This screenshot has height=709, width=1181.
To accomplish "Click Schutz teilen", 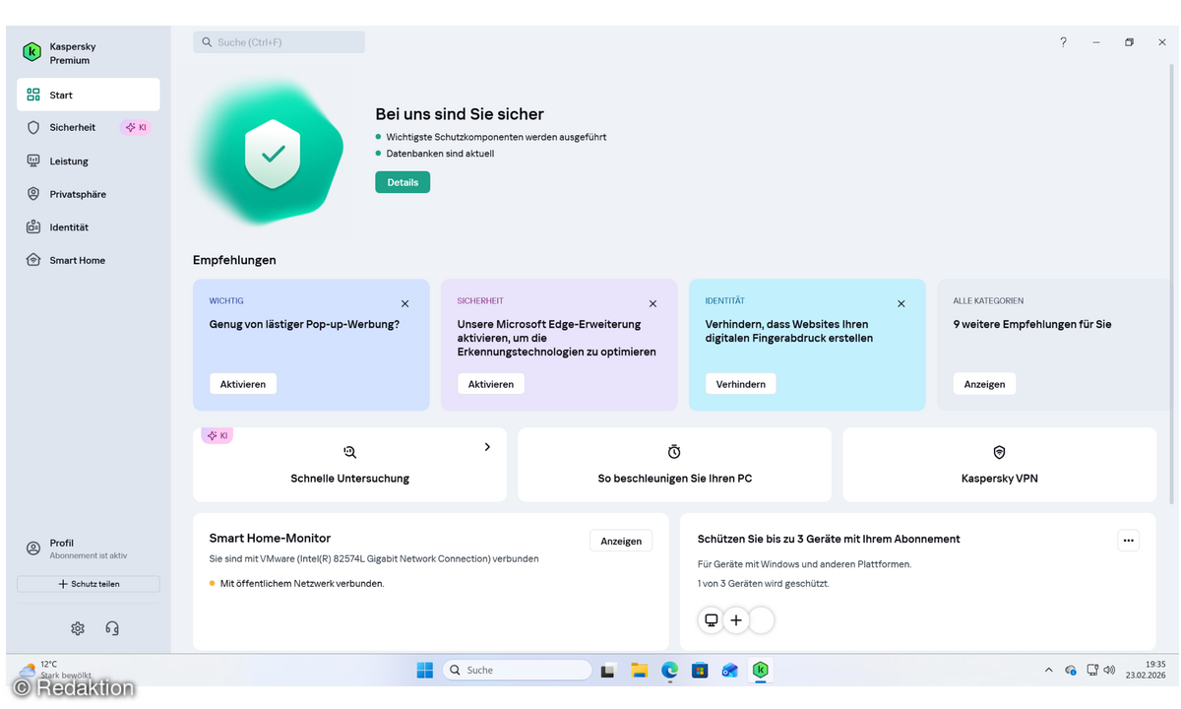I will point(88,584).
